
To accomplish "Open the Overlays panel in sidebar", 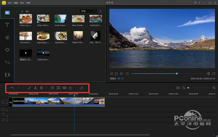I will coord(7,50).
